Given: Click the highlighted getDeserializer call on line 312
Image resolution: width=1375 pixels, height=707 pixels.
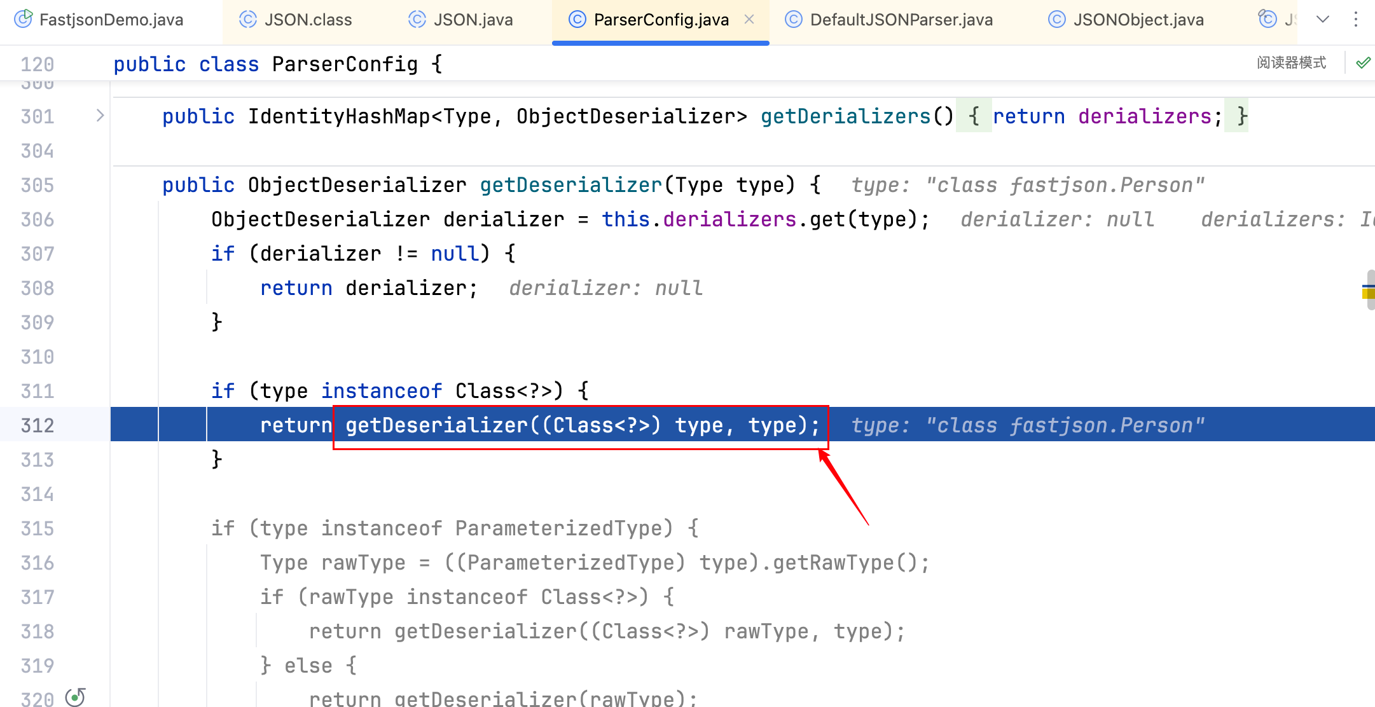Looking at the screenshot, I should click(436, 425).
